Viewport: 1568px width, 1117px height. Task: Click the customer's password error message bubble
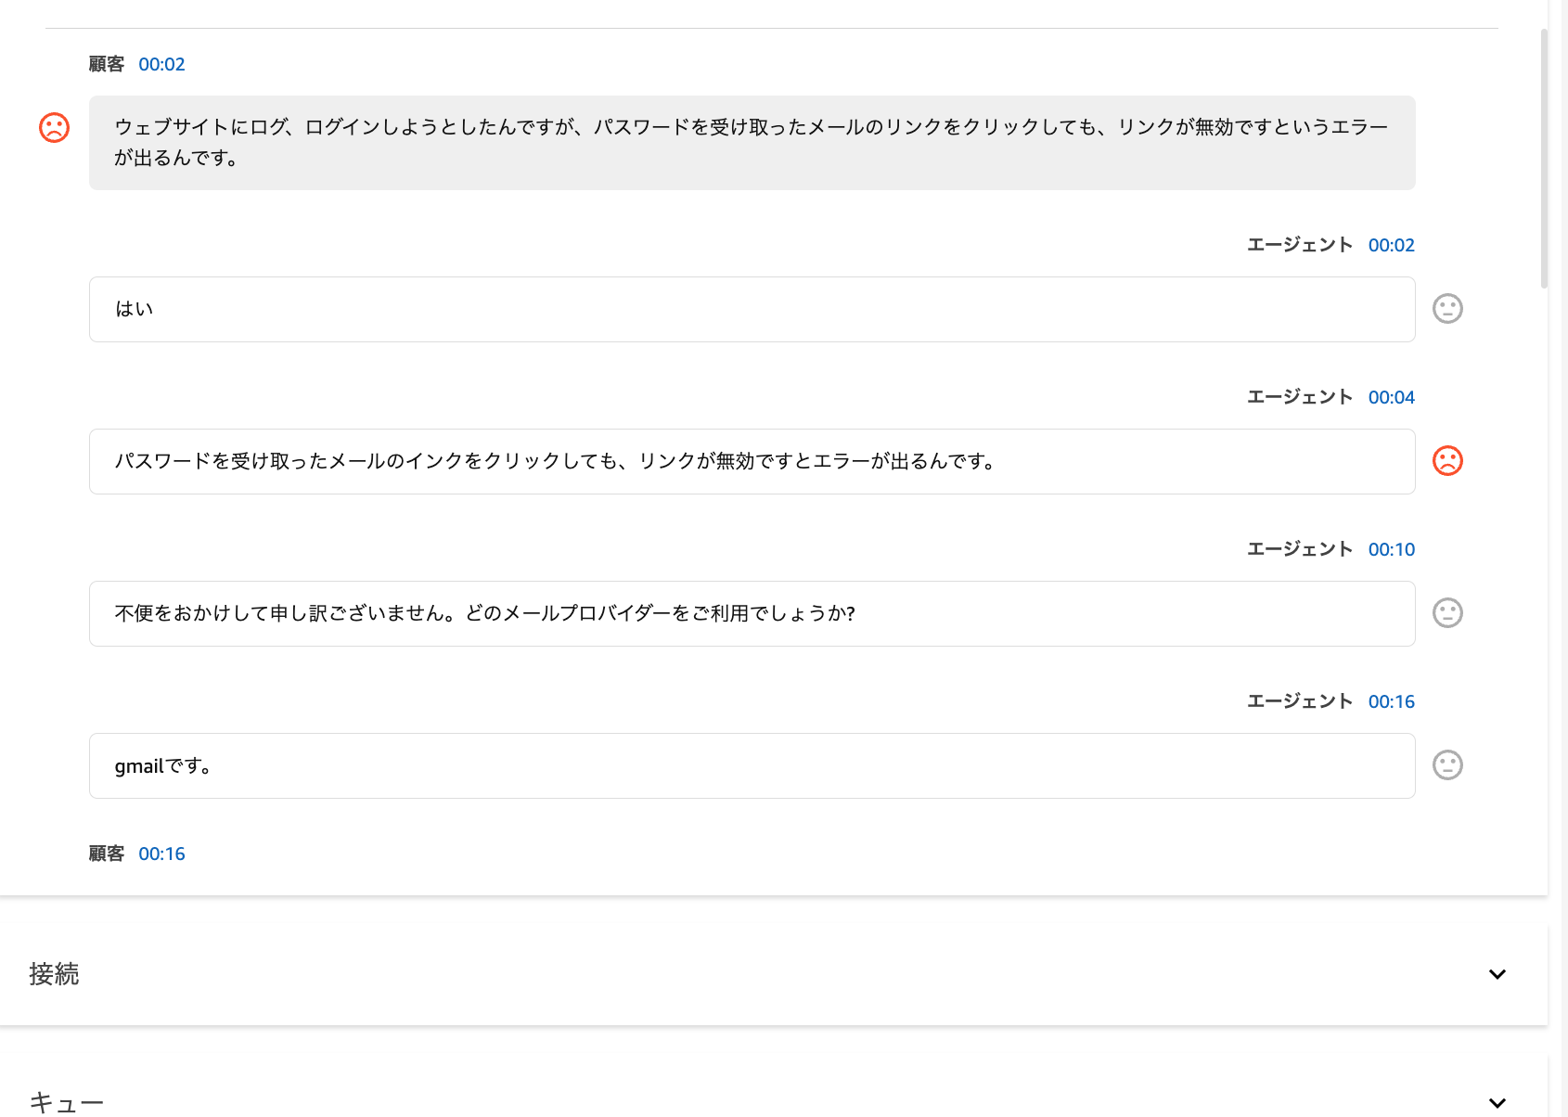pos(752,143)
